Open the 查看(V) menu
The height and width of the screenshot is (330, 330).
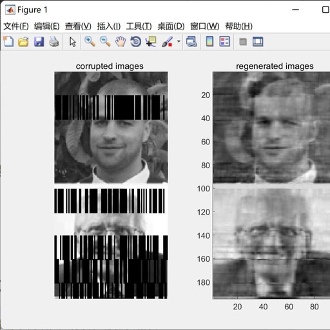(78, 26)
